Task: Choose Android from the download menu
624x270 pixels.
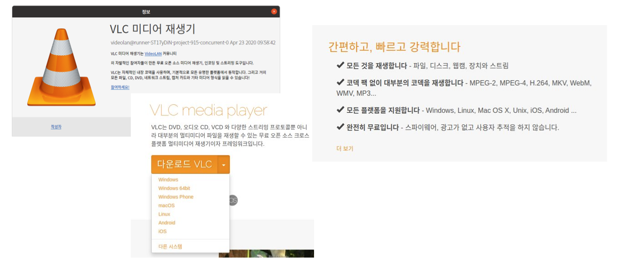Action: [167, 223]
